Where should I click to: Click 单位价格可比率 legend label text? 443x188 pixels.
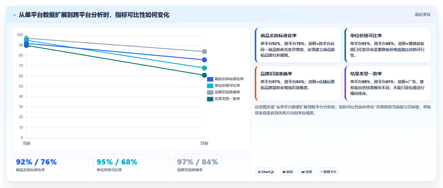click(x=227, y=86)
